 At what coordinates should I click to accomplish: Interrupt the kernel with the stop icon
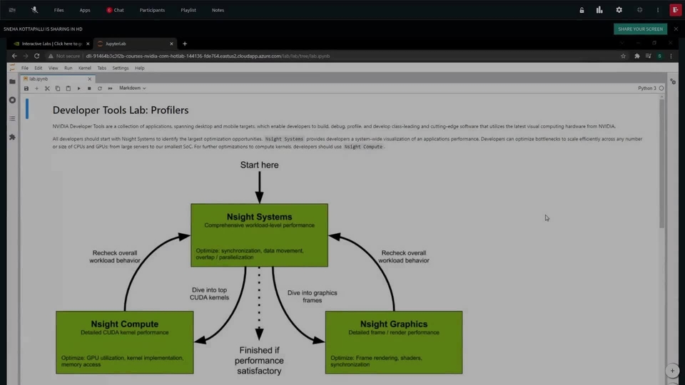[x=89, y=88]
